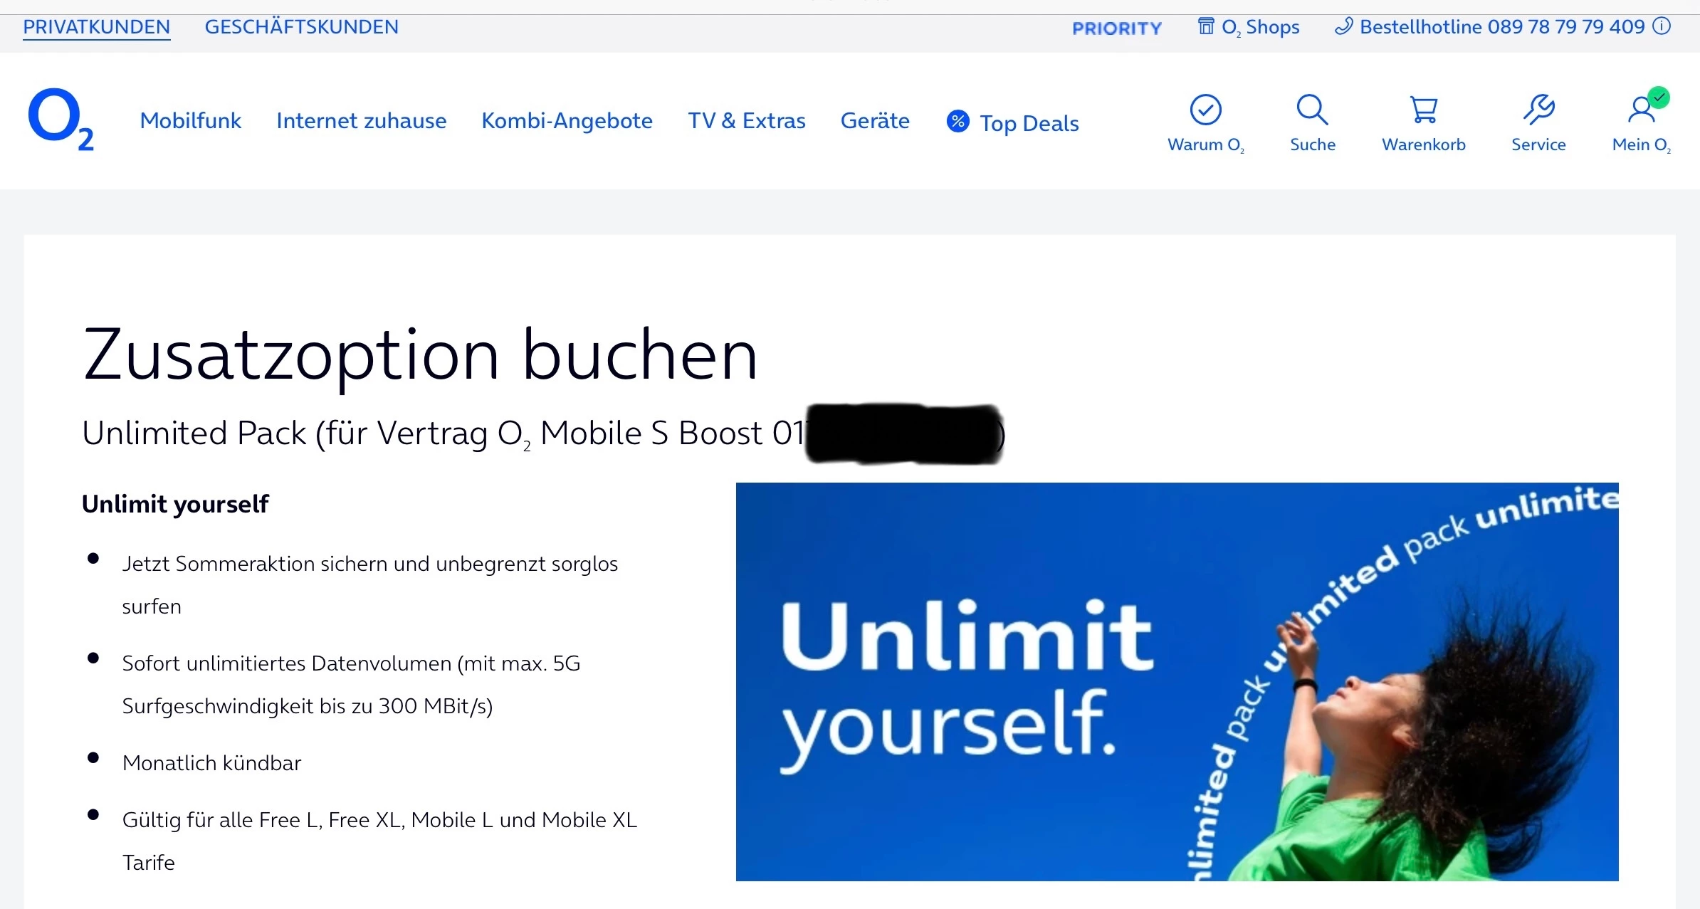This screenshot has width=1700, height=909.
Task: Open the Geräte menu
Action: click(x=875, y=121)
